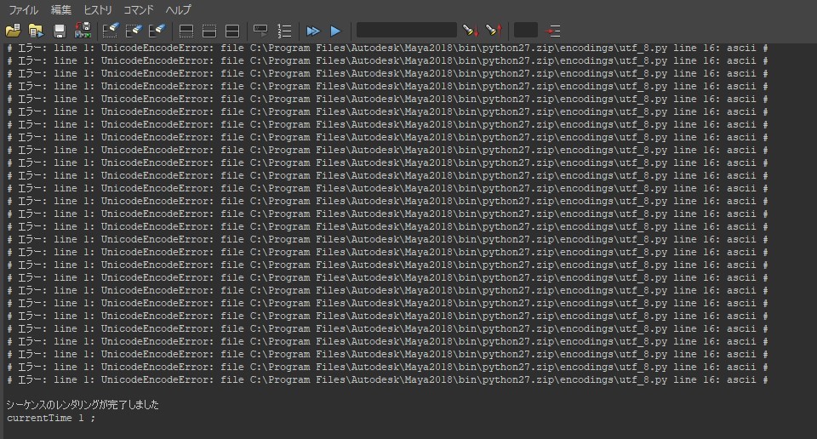Image resolution: width=817 pixels, height=439 pixels.
Task: Show the history pane only
Action: (x=186, y=31)
